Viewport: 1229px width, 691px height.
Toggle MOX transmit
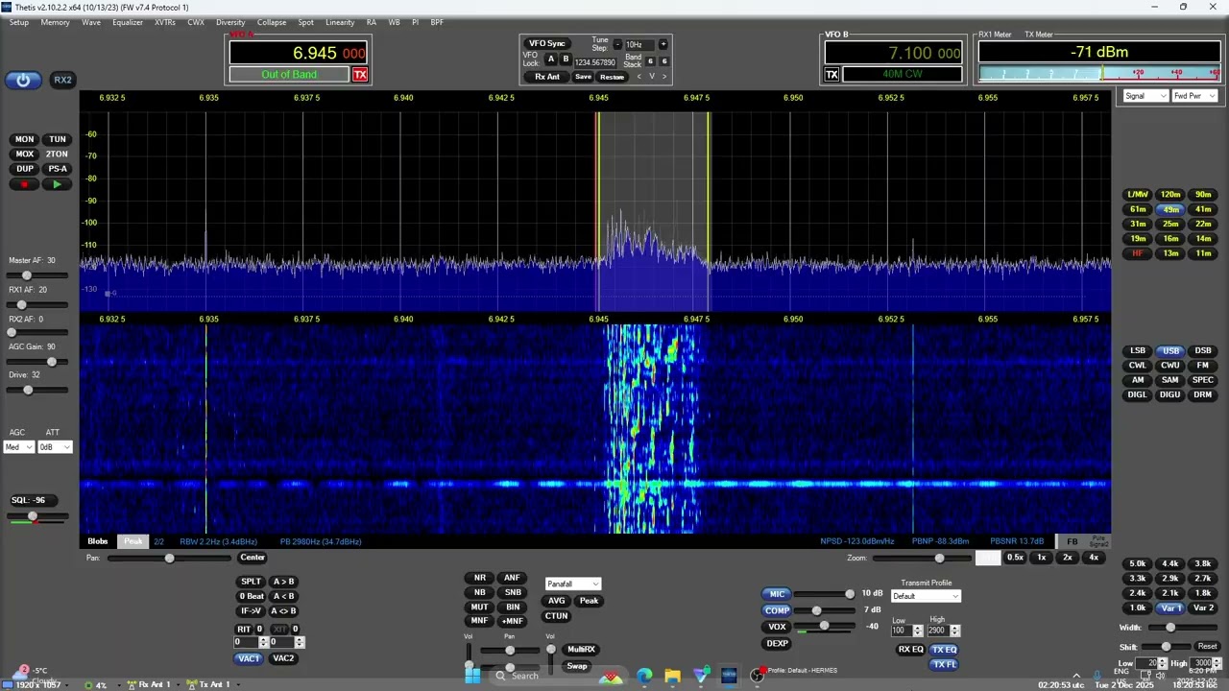(x=25, y=154)
